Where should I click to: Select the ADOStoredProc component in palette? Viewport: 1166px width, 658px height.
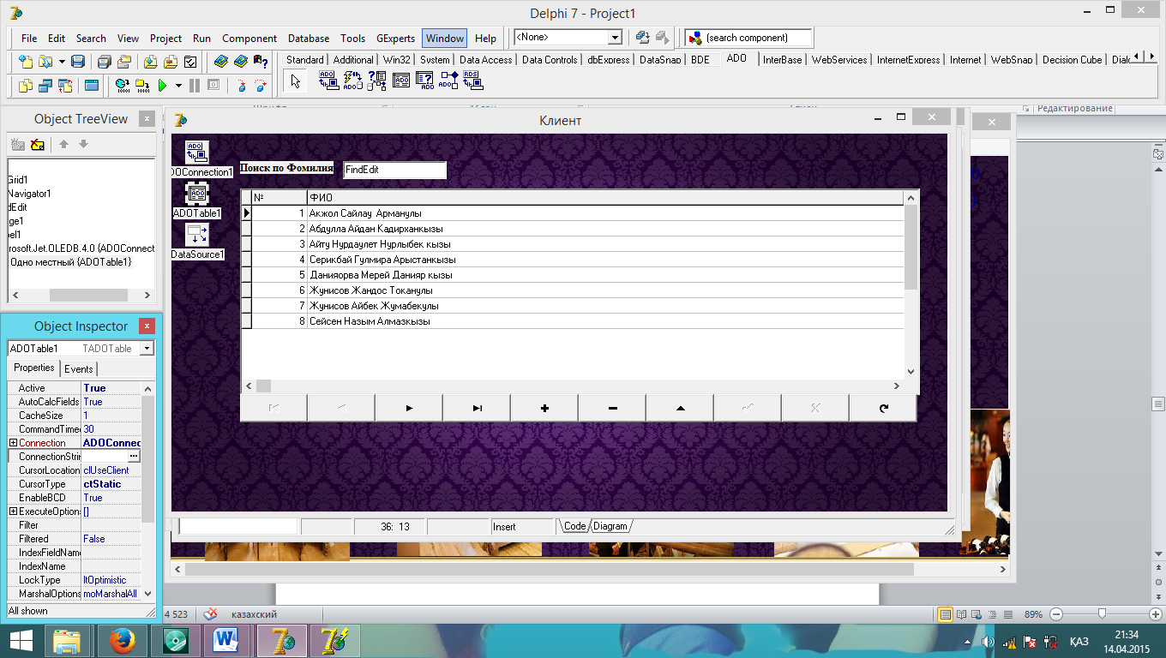[x=448, y=81]
